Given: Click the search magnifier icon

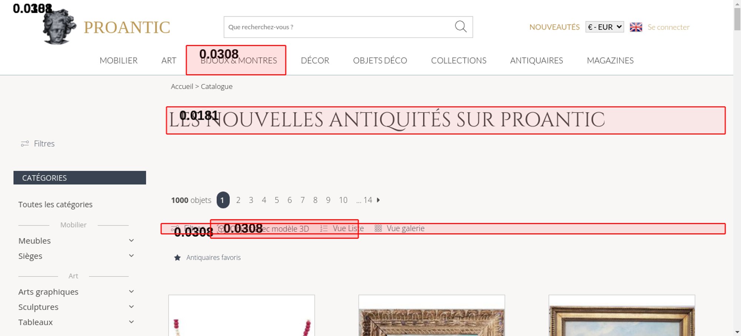Looking at the screenshot, I should pyautogui.click(x=461, y=27).
